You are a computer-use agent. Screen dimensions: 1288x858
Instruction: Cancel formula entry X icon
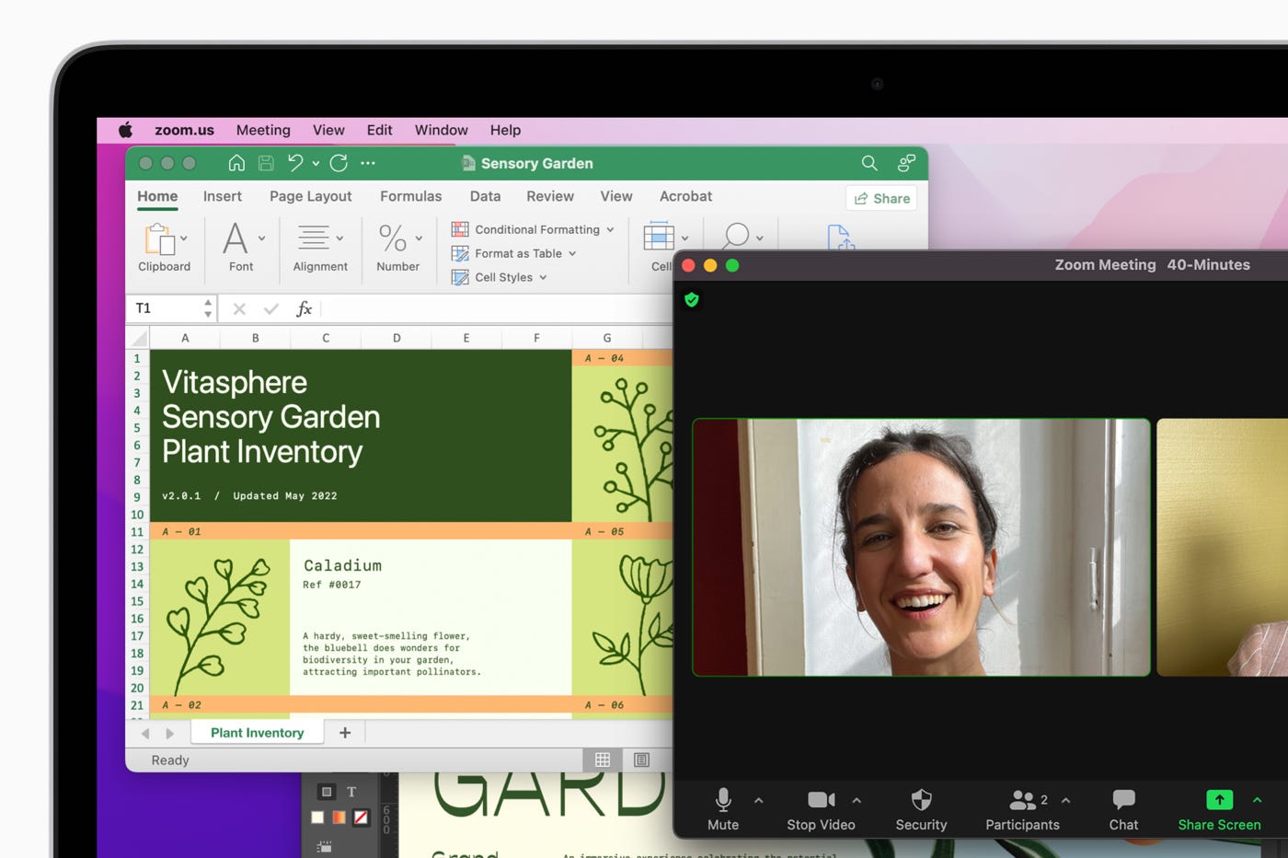pos(239,308)
